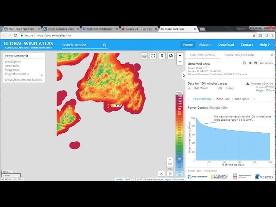Viewport: 276px width, 207px height.
Task: Click the Global Wind Atlas logo title
Action: tap(28, 44)
